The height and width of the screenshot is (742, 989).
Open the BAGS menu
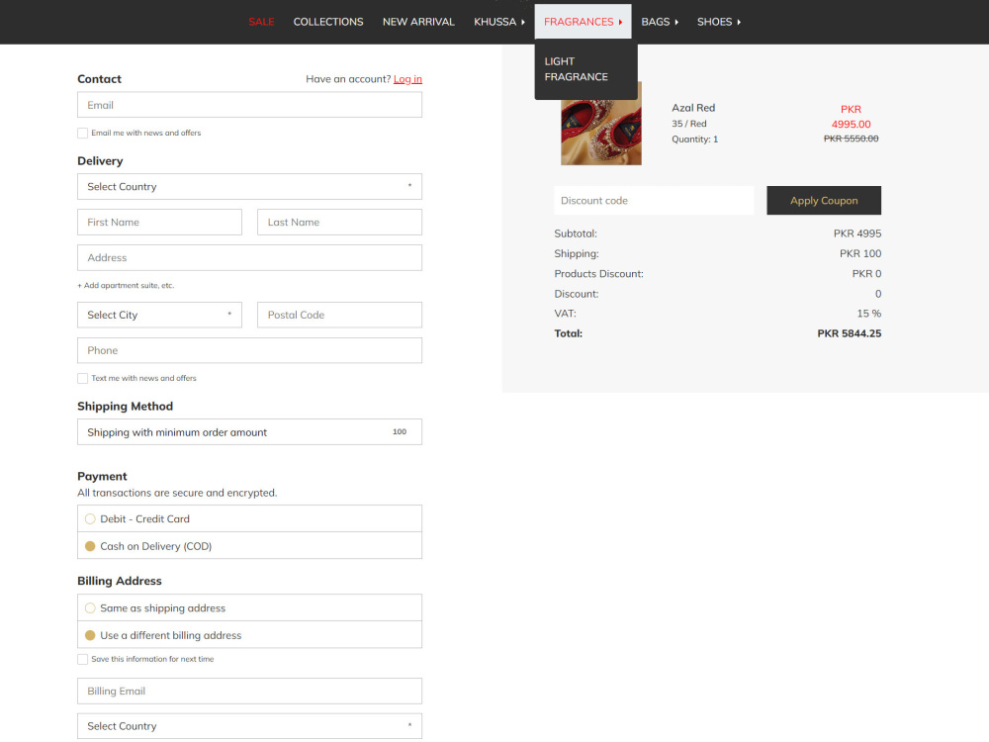click(660, 22)
